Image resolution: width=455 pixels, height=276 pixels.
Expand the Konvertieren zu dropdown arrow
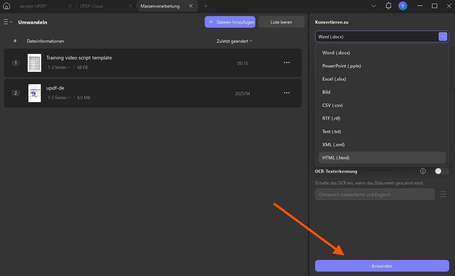(x=443, y=36)
